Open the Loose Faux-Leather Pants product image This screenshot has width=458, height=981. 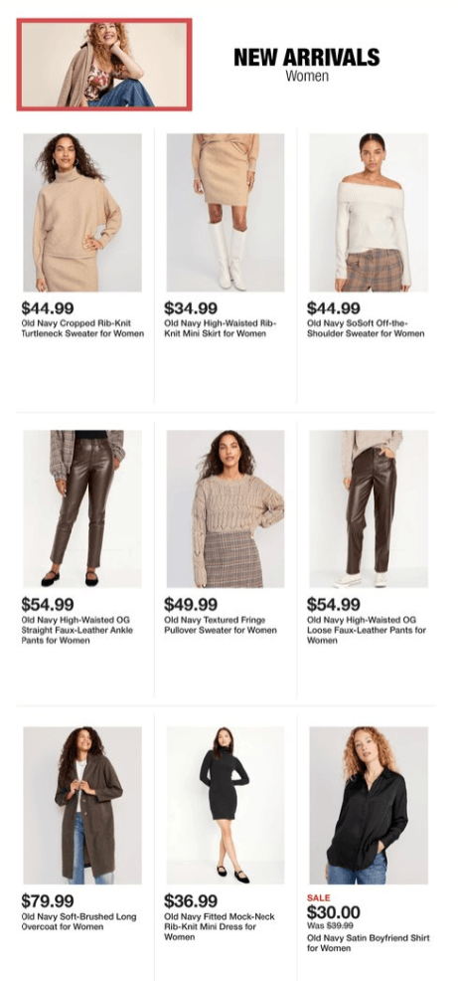click(x=369, y=508)
